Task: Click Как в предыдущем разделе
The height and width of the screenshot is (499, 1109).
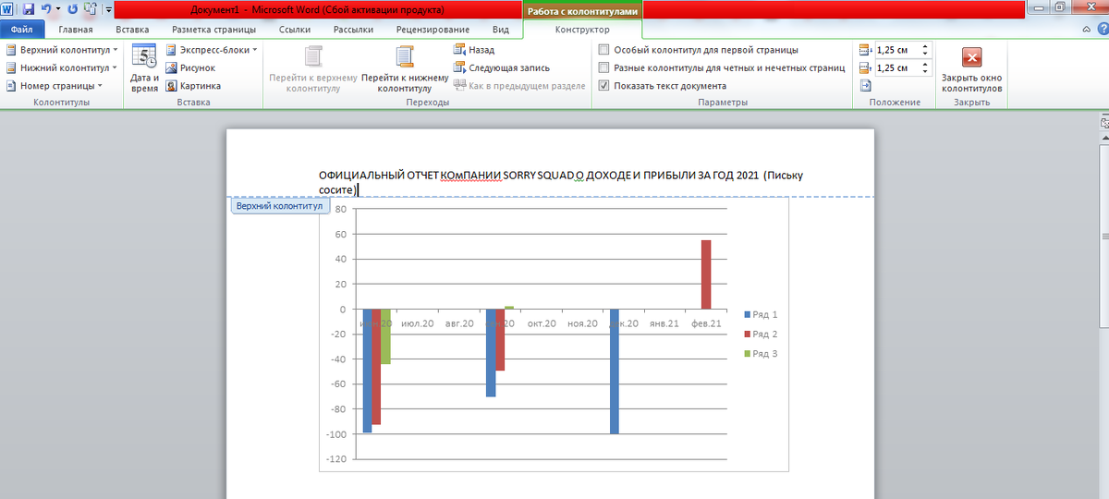Action: tap(520, 86)
